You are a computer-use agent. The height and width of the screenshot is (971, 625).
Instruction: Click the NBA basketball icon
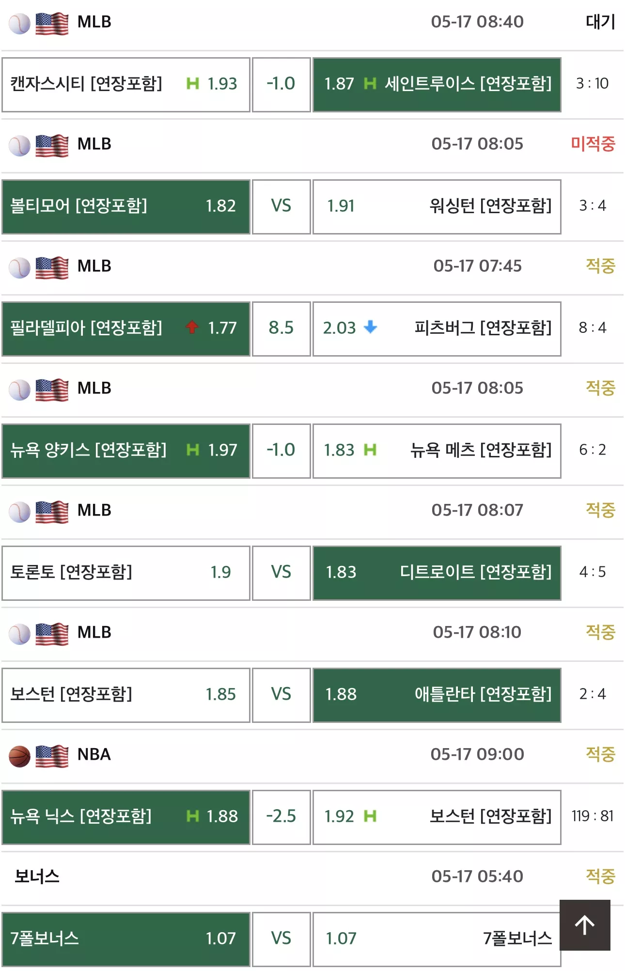pyautogui.click(x=20, y=756)
